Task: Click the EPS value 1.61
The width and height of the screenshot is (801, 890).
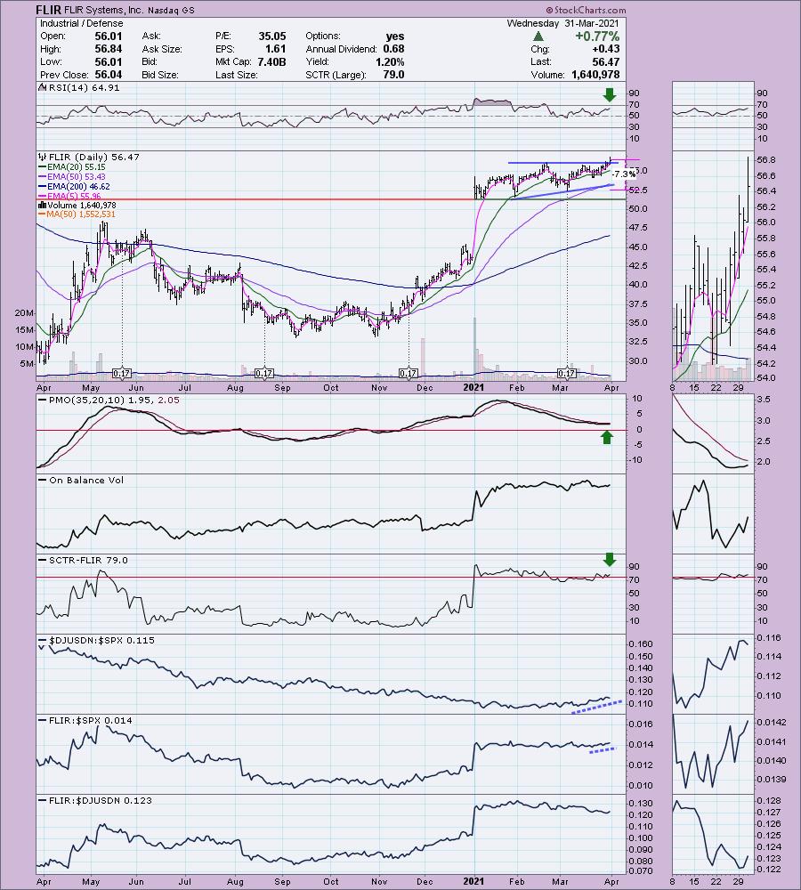Action: (275, 49)
